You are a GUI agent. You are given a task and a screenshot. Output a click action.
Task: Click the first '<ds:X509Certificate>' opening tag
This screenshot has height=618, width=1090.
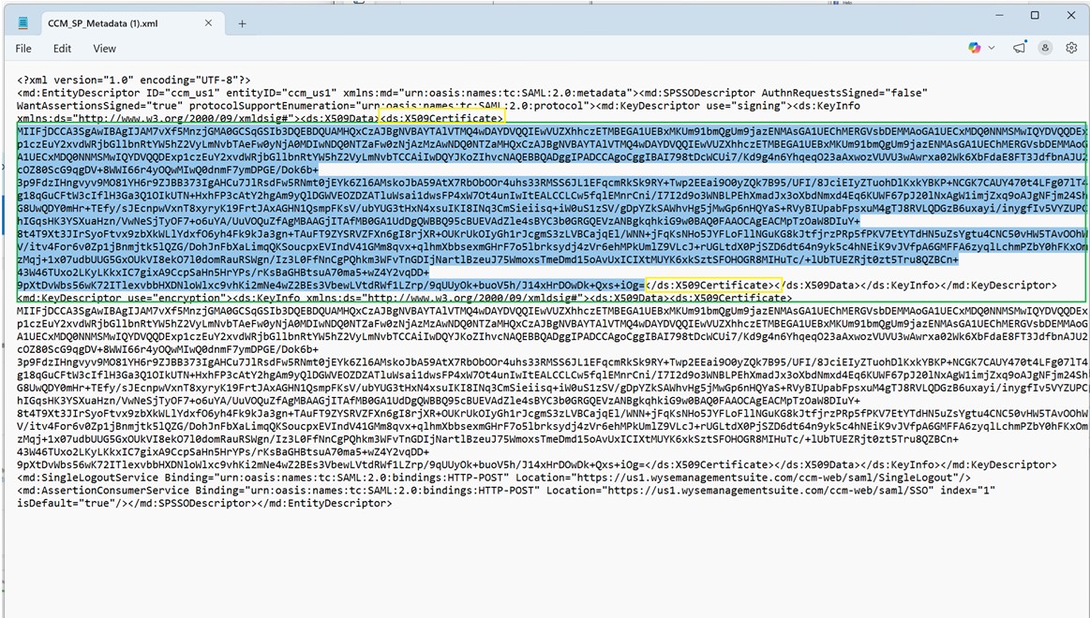(x=440, y=118)
